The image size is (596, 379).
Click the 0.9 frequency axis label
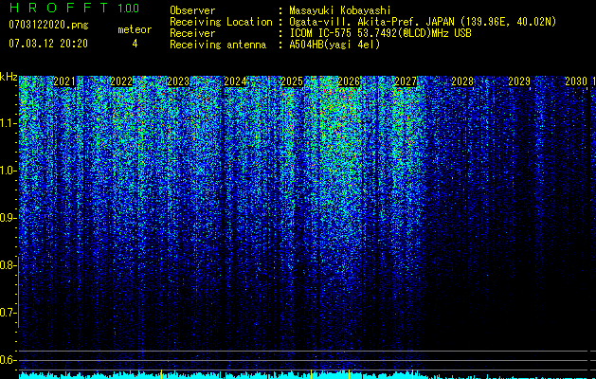pyautogui.click(x=7, y=218)
